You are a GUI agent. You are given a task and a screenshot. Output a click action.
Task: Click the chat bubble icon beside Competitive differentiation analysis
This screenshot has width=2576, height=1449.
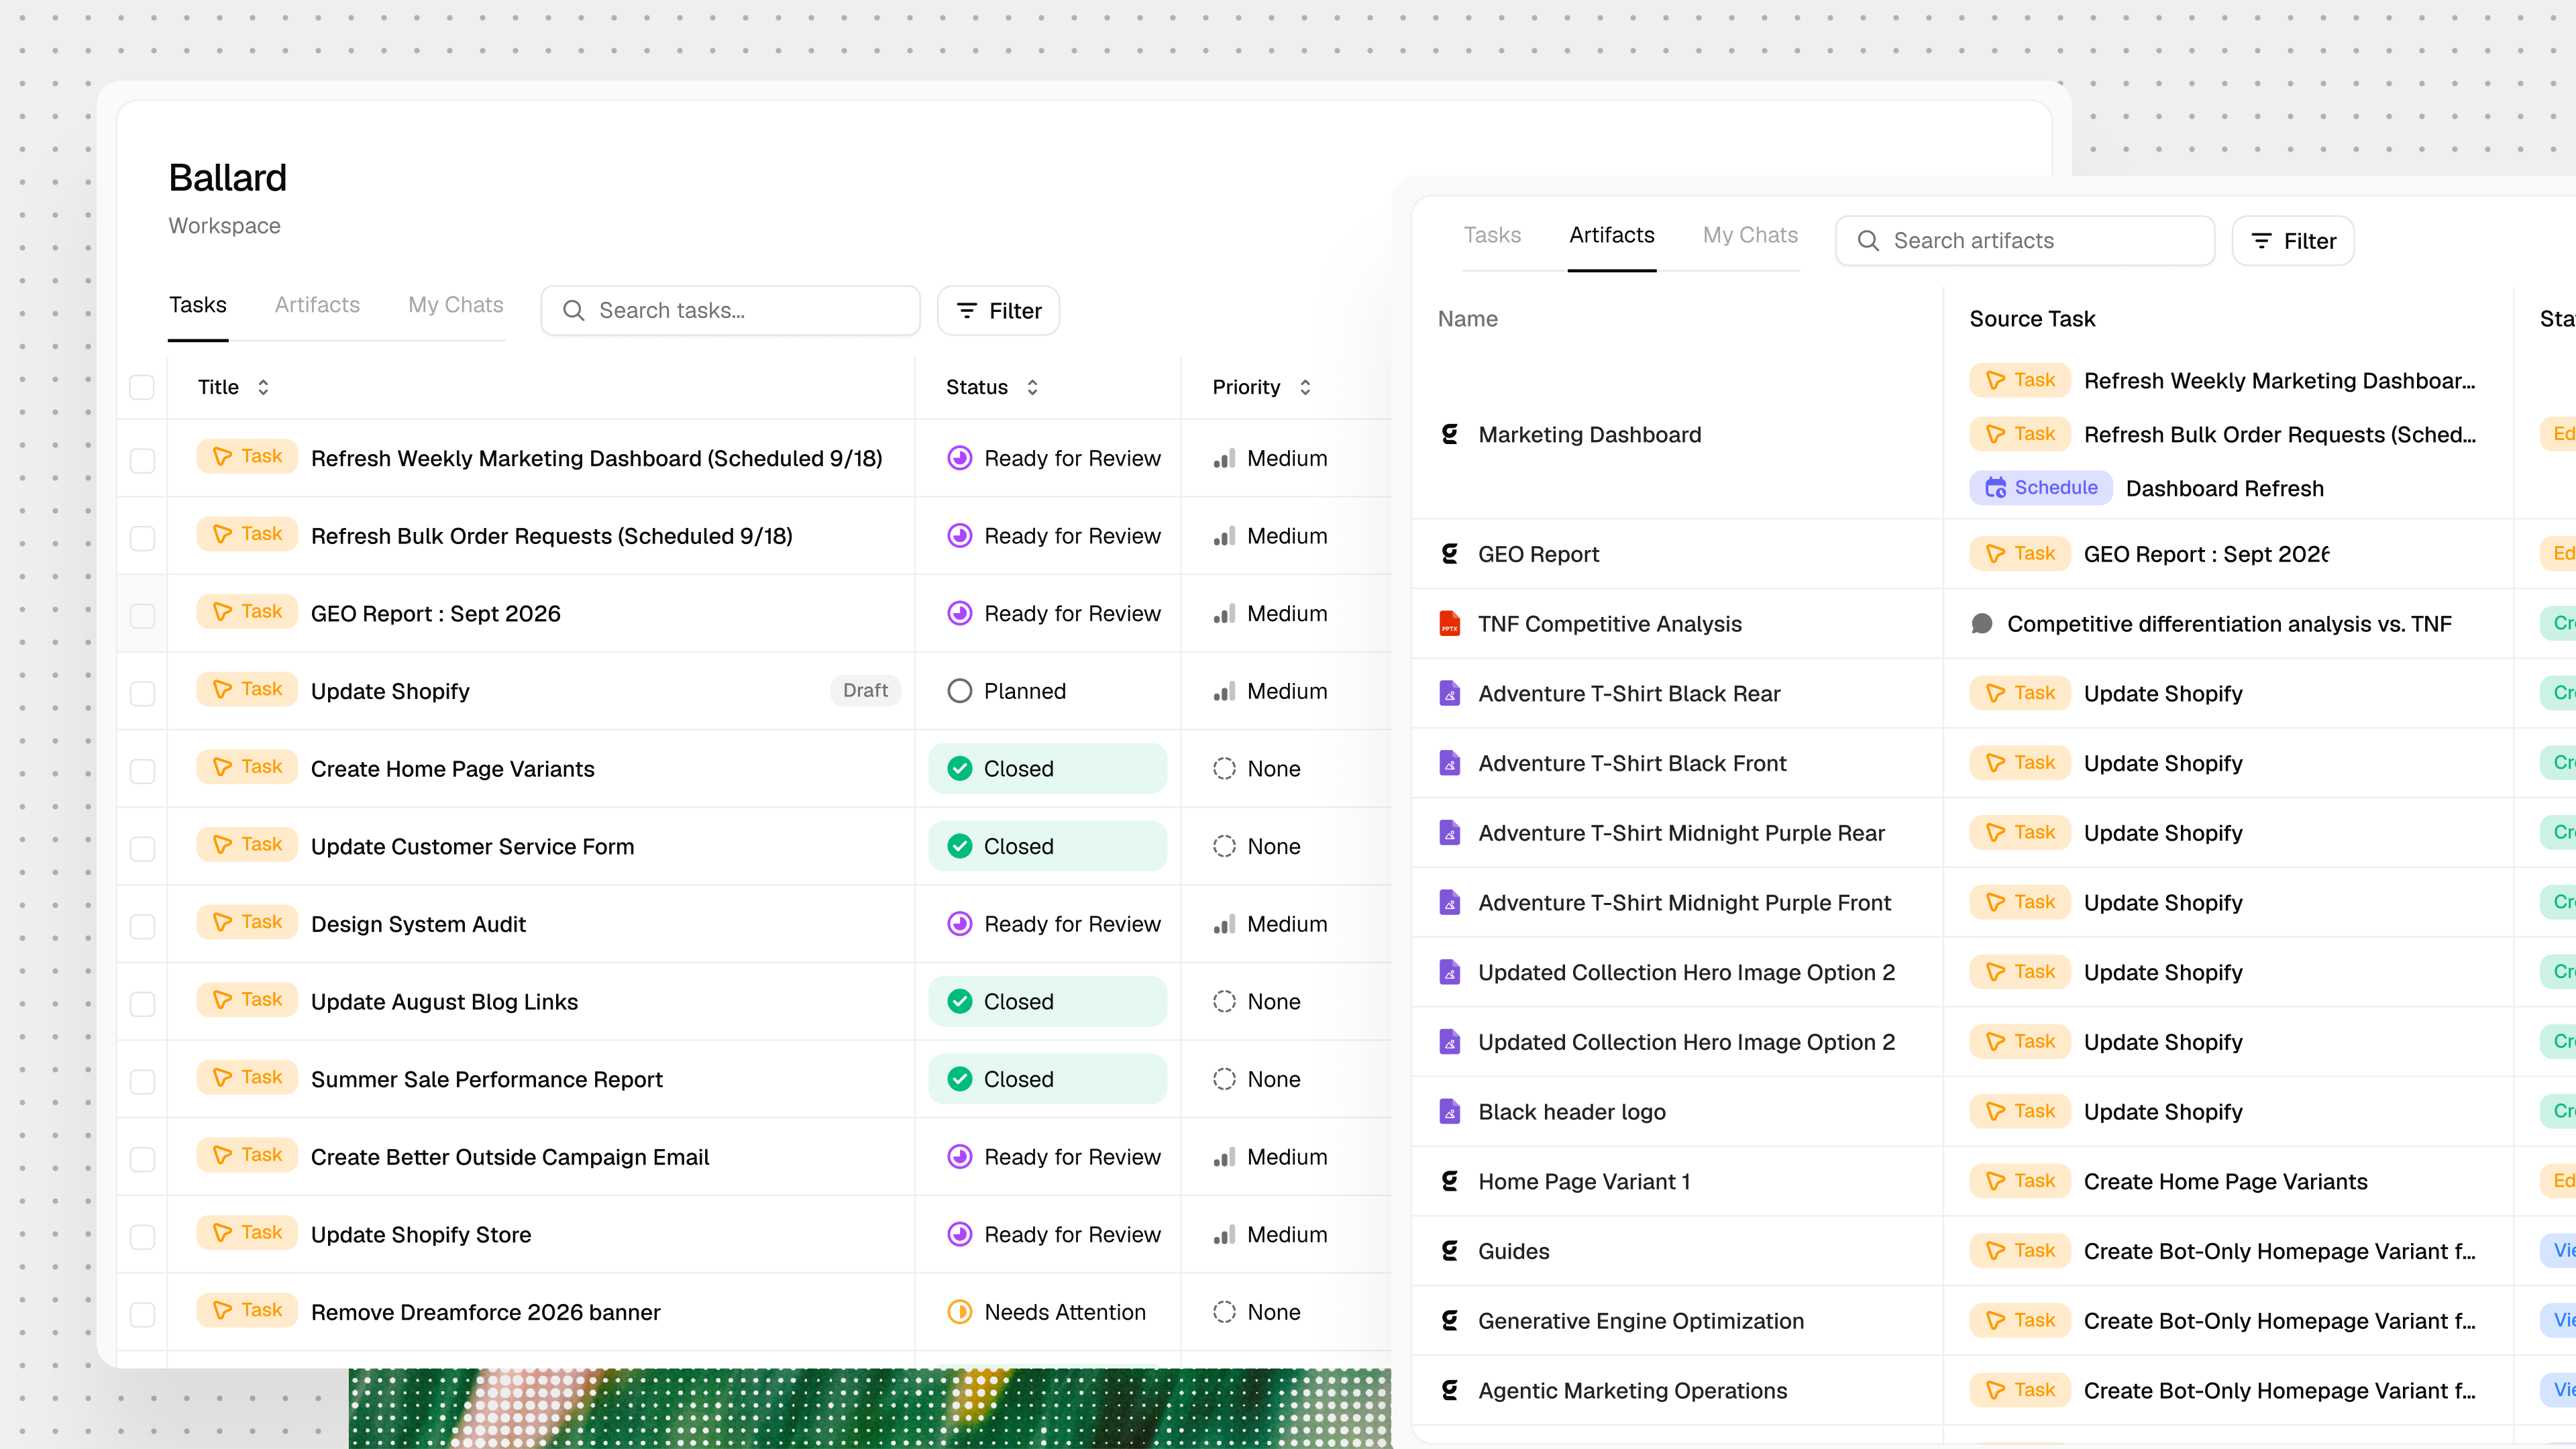1981,624
